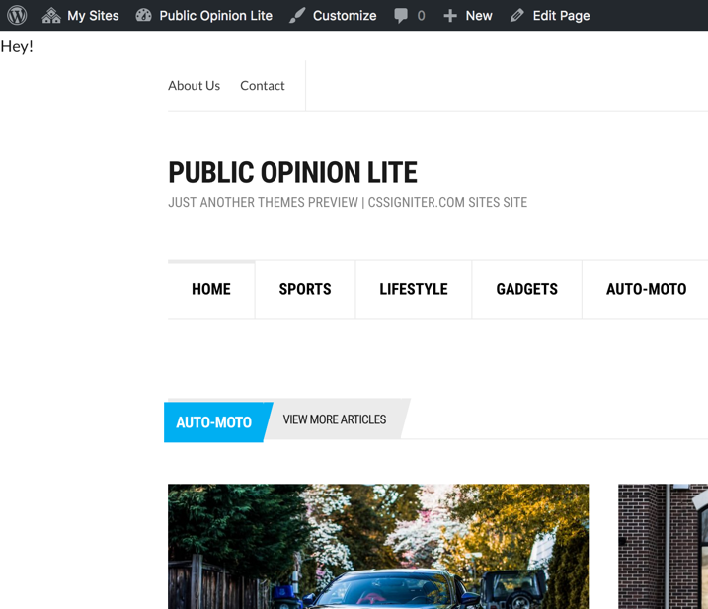
Task: Open Public Opinion Lite admin bar menu
Action: click(x=216, y=16)
